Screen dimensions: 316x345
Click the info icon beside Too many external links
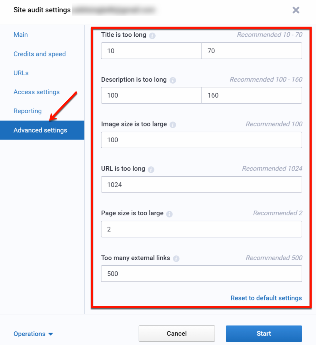coord(176,259)
